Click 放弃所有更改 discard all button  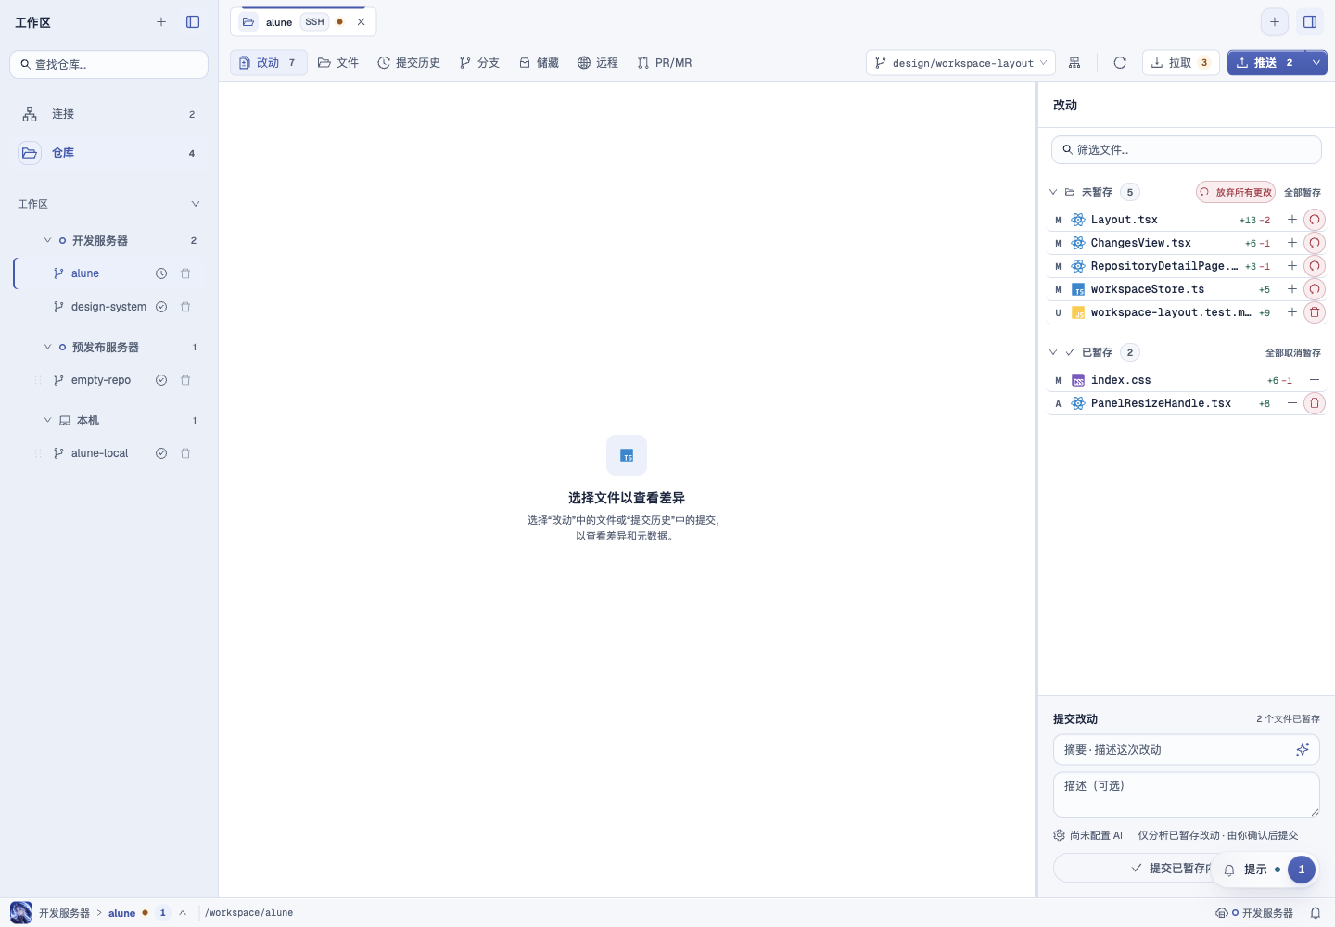pos(1236,192)
